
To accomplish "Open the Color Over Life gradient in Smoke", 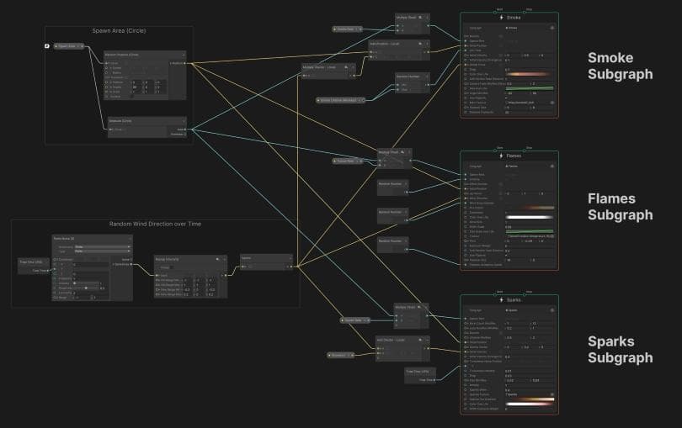I will pyautogui.click(x=528, y=74).
